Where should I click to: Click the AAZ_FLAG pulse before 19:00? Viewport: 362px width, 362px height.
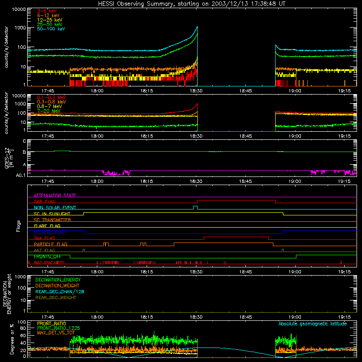pos(283,251)
